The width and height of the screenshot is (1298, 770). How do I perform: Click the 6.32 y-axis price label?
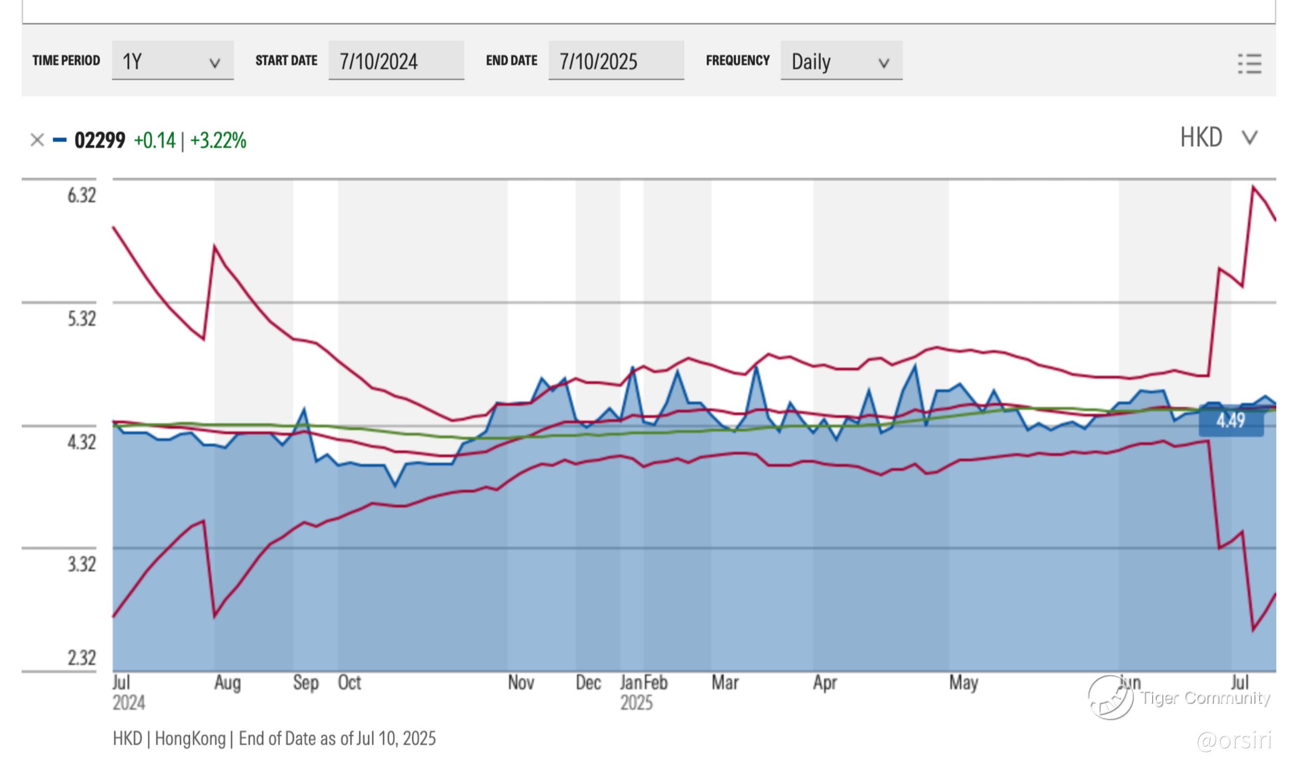click(x=82, y=196)
